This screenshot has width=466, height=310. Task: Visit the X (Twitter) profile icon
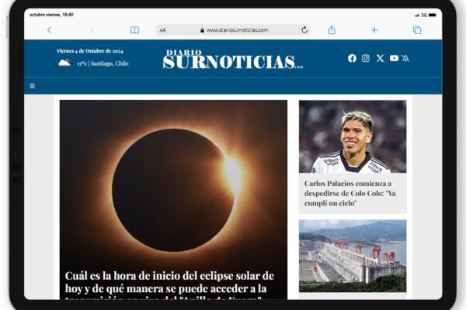pyautogui.click(x=380, y=58)
